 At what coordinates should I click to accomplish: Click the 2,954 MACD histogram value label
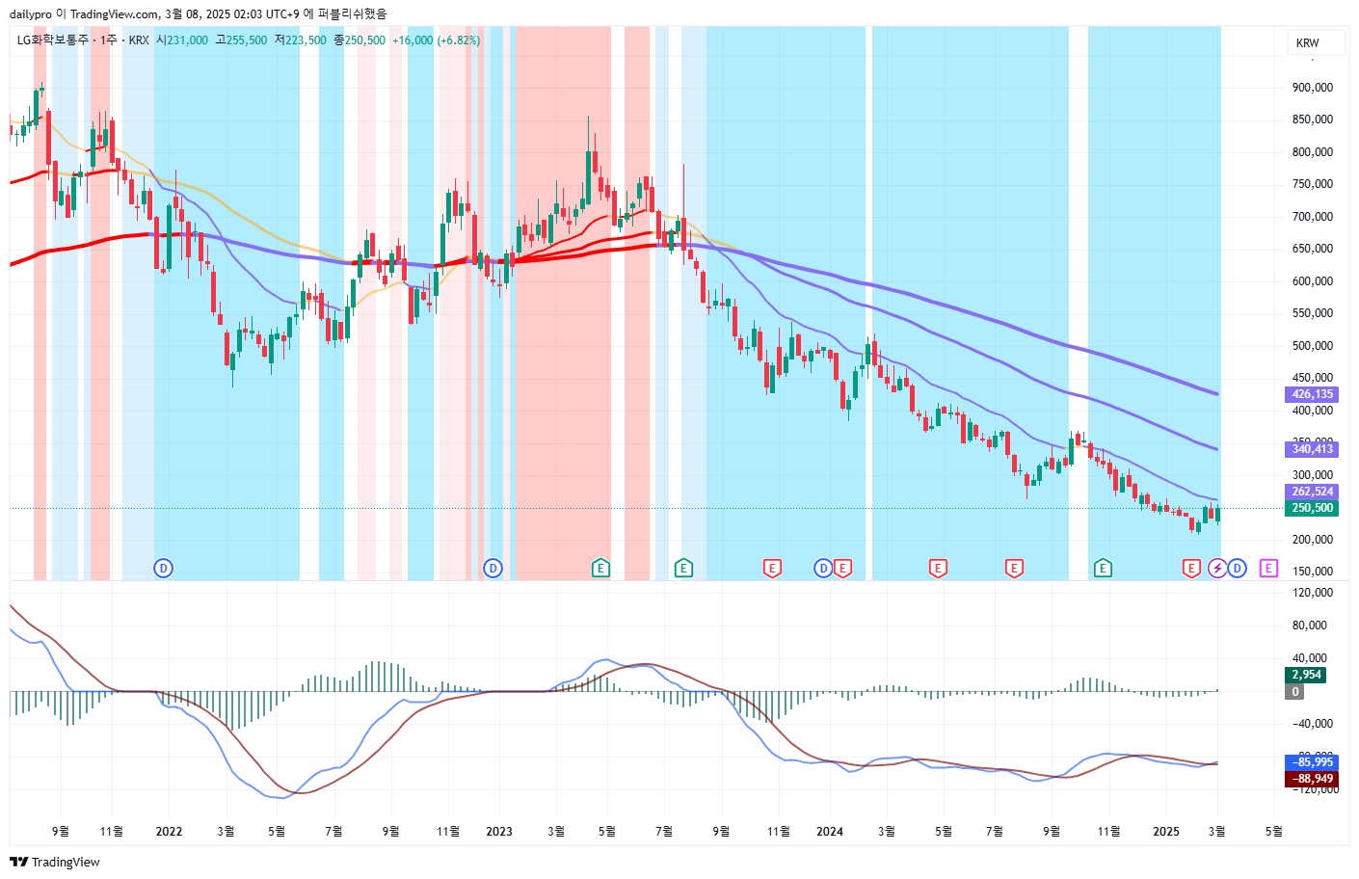click(1306, 675)
